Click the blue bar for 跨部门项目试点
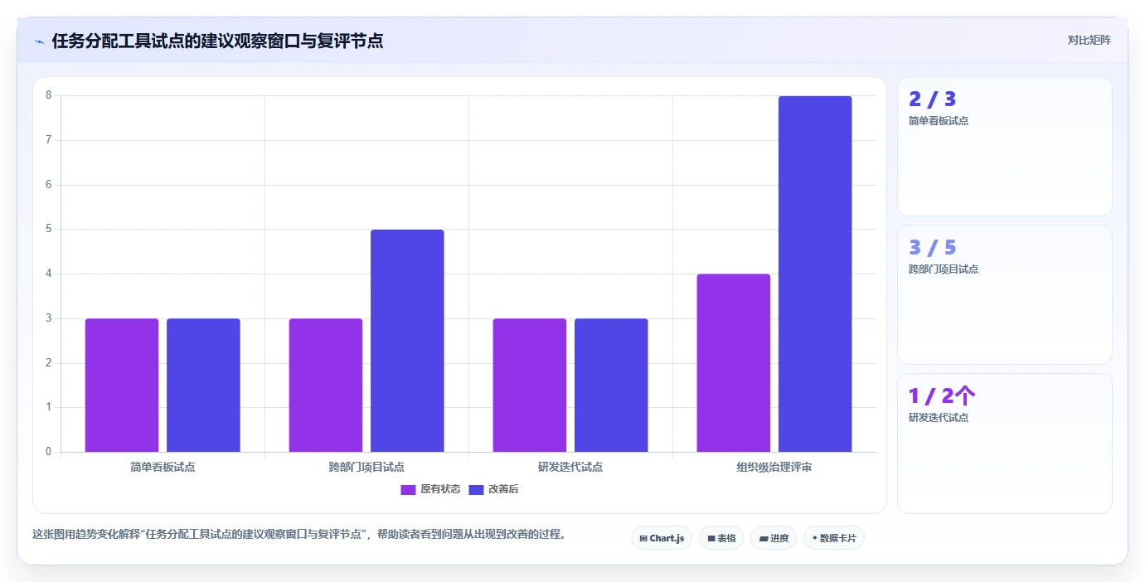 [x=407, y=341]
